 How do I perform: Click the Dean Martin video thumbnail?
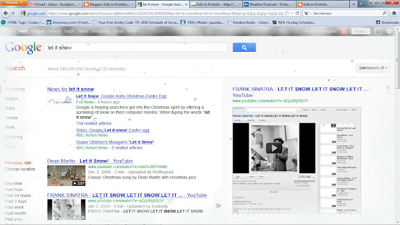[x=66, y=176]
